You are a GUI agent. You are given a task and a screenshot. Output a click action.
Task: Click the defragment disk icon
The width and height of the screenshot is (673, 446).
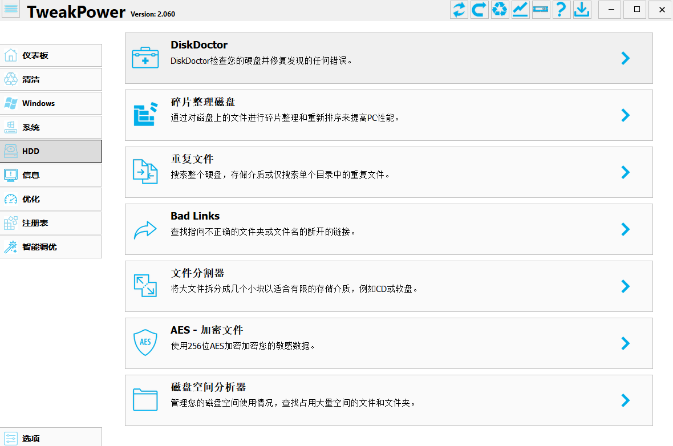point(145,115)
